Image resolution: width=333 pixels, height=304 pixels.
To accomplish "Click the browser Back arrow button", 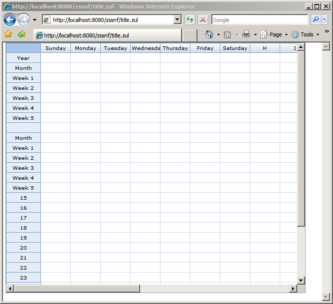I will click(x=9, y=20).
